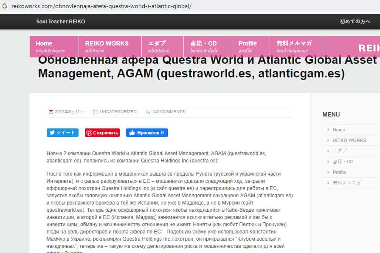Open REIKO WORKS in sidebar MENU
Screen dimensions: 380x253
349,140
